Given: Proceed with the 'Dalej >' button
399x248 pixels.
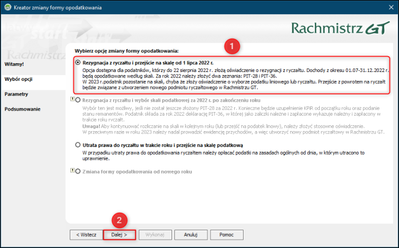Looking at the screenshot, I should point(119,235).
